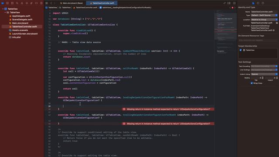Open the Breakpoint navigator icon

pyautogui.click(x=36, y=3)
